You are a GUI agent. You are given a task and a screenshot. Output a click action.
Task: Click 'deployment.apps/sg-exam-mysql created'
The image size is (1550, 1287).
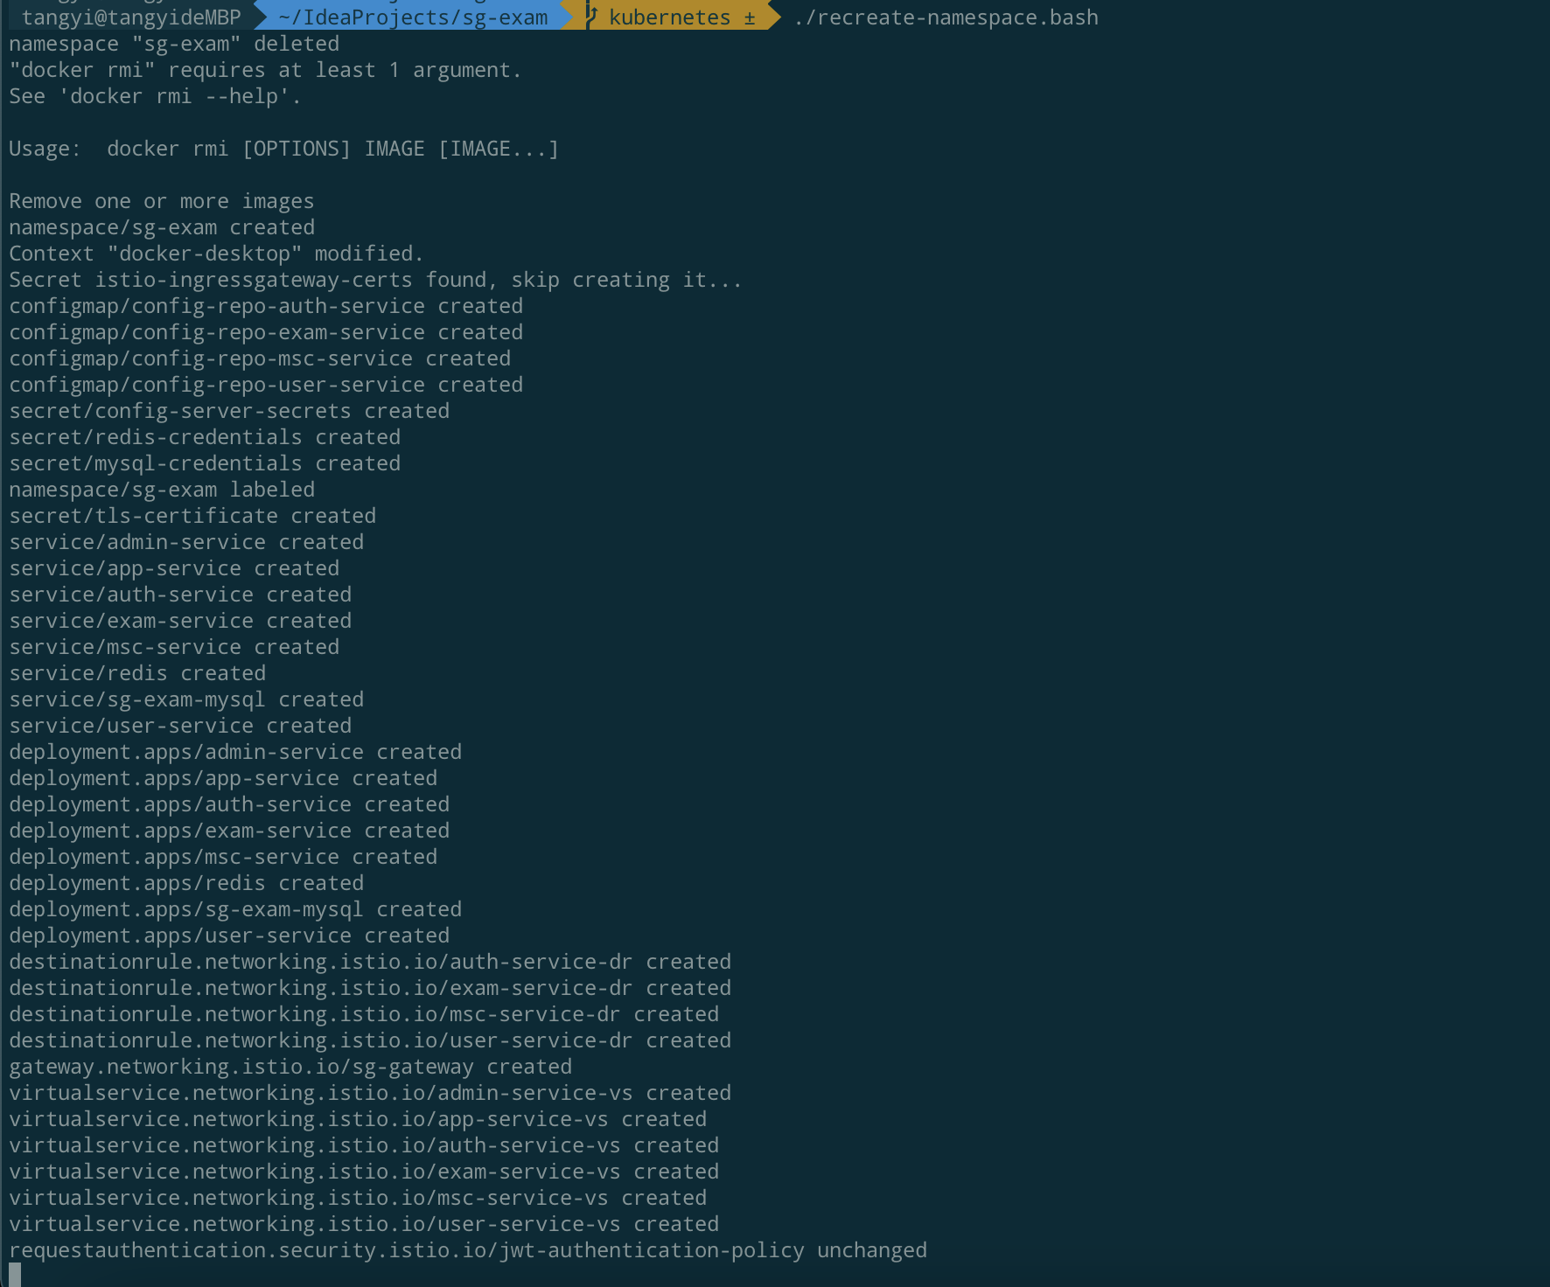[235, 909]
